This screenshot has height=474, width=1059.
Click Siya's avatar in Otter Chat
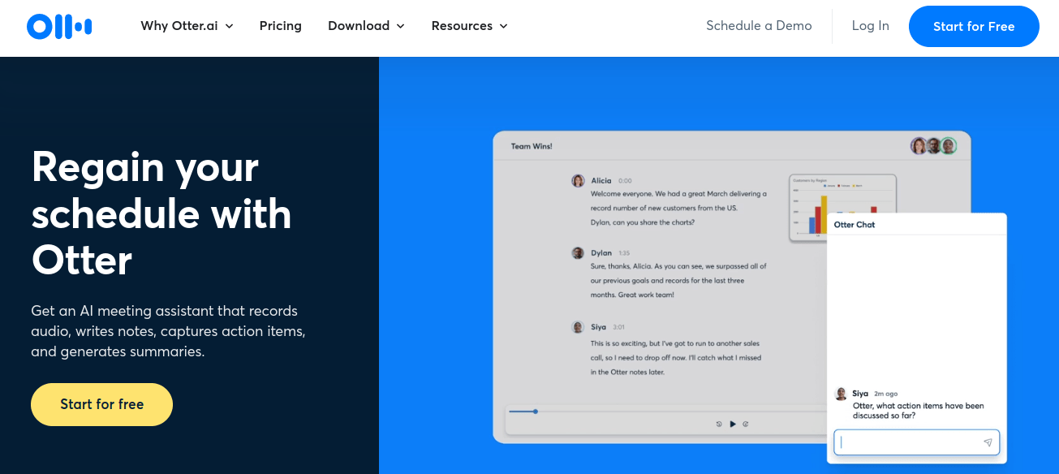[x=842, y=394]
